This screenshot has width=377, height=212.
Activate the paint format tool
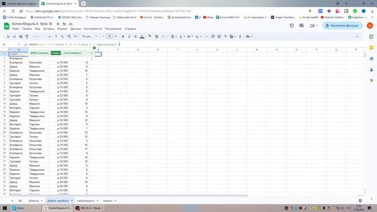pyautogui.click(x=27, y=37)
